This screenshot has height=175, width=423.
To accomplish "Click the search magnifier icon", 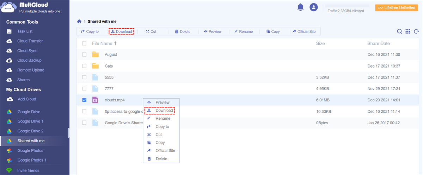I will coord(399,31).
